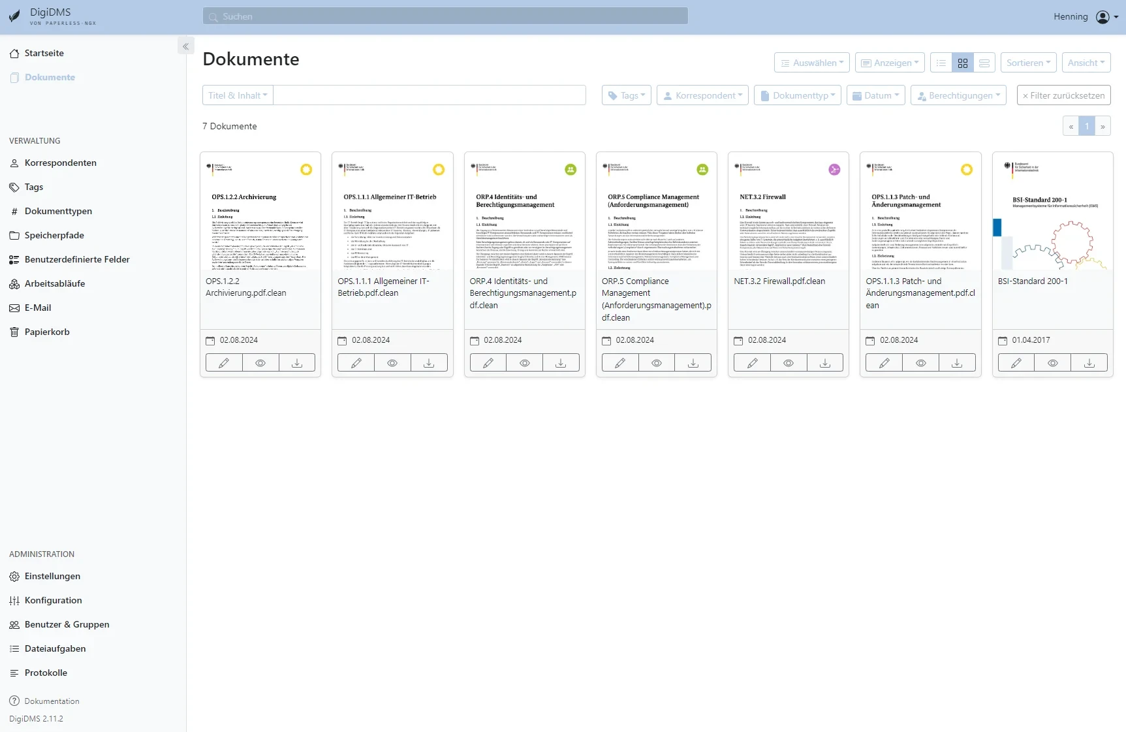Download the NET.3.2 Firewall document
Image resolution: width=1126 pixels, height=732 pixels.
point(824,362)
